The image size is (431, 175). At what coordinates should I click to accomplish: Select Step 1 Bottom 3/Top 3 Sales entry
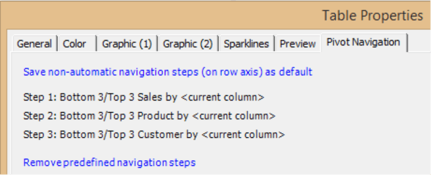click(144, 97)
